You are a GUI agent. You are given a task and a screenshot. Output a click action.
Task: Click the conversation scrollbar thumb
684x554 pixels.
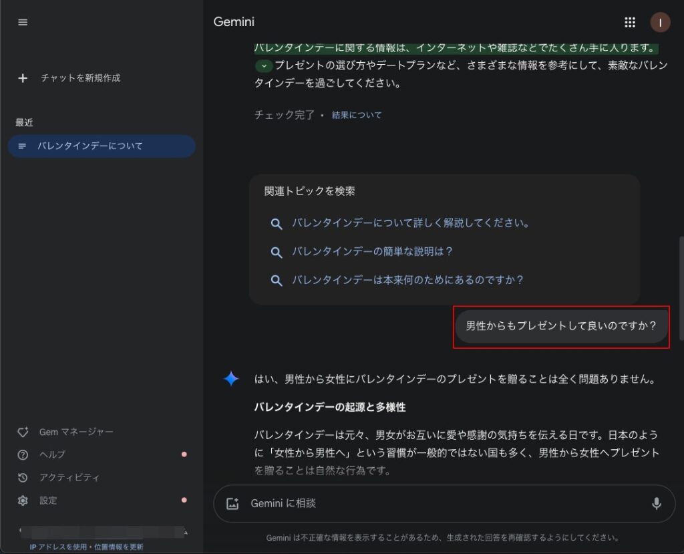click(681, 288)
